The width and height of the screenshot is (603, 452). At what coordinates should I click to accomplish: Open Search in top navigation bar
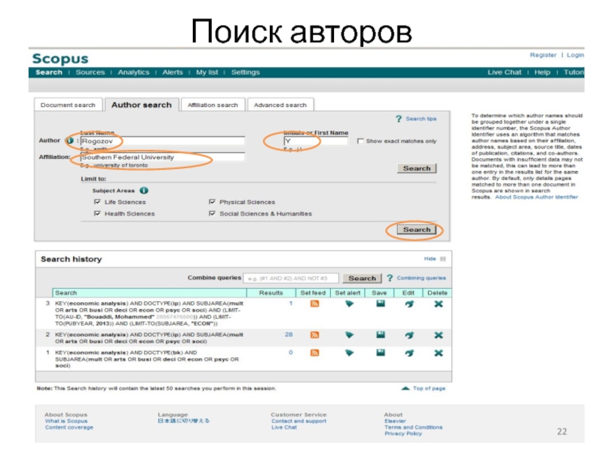[49, 72]
